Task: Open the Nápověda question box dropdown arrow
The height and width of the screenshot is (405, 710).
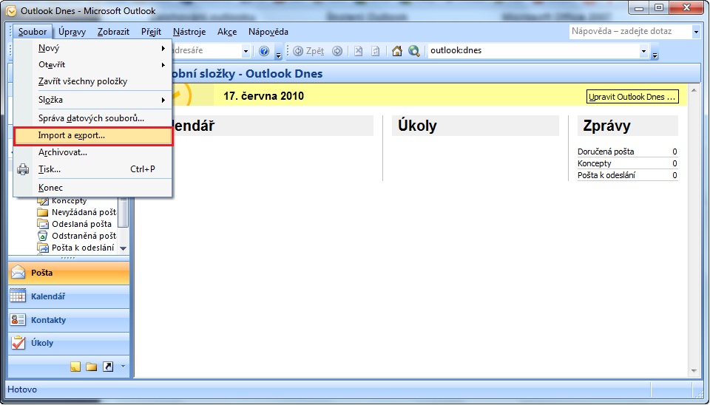Action: coord(696,32)
